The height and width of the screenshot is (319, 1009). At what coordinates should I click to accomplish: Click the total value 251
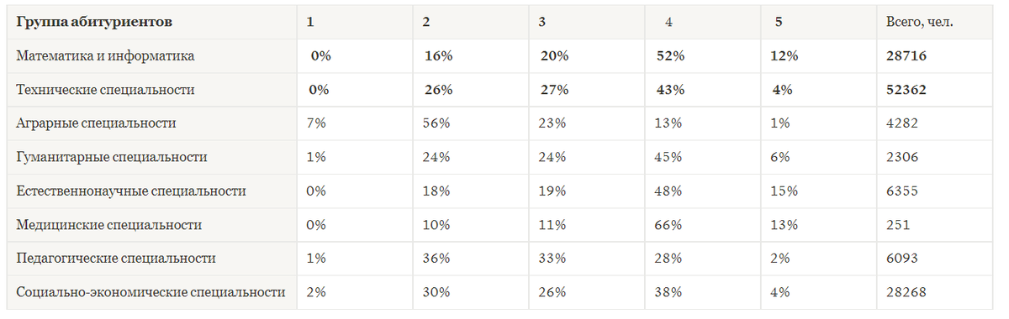[x=898, y=225]
